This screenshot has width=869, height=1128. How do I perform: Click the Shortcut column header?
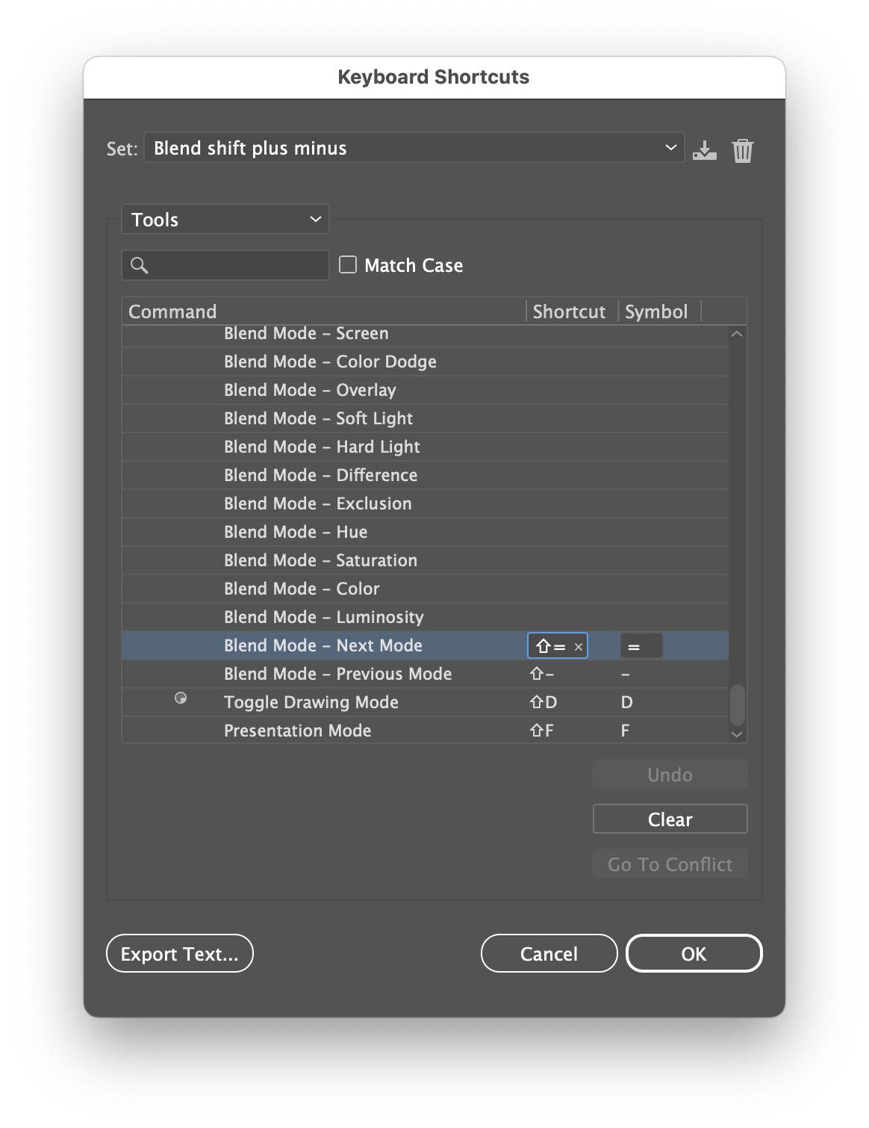[x=570, y=312]
